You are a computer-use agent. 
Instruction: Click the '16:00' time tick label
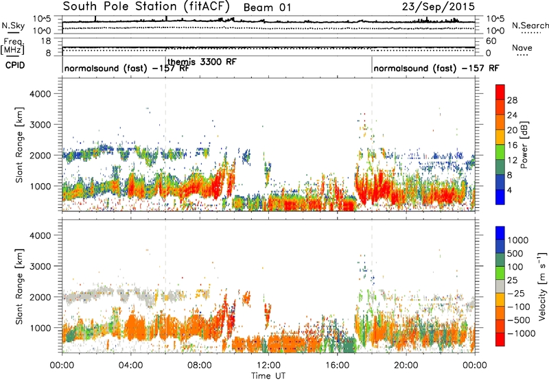[x=337, y=366]
